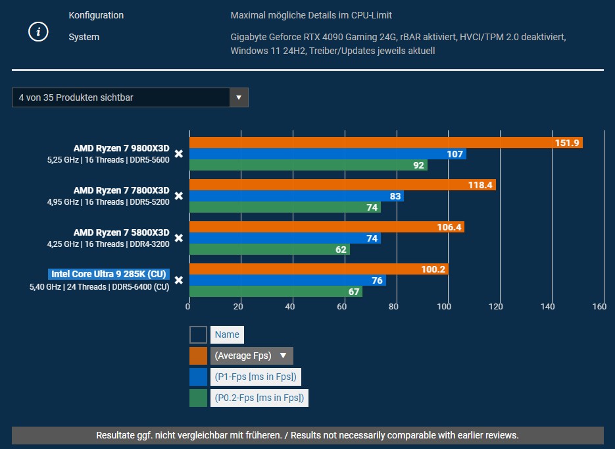Click the 100.2 orange bar of 285K

click(319, 269)
